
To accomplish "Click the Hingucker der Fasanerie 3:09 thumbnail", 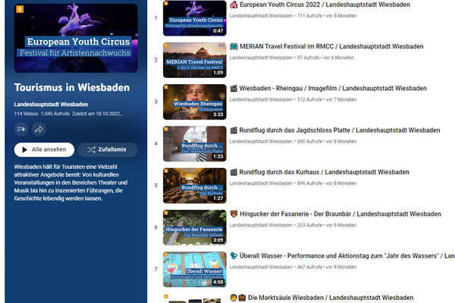I will [195, 227].
